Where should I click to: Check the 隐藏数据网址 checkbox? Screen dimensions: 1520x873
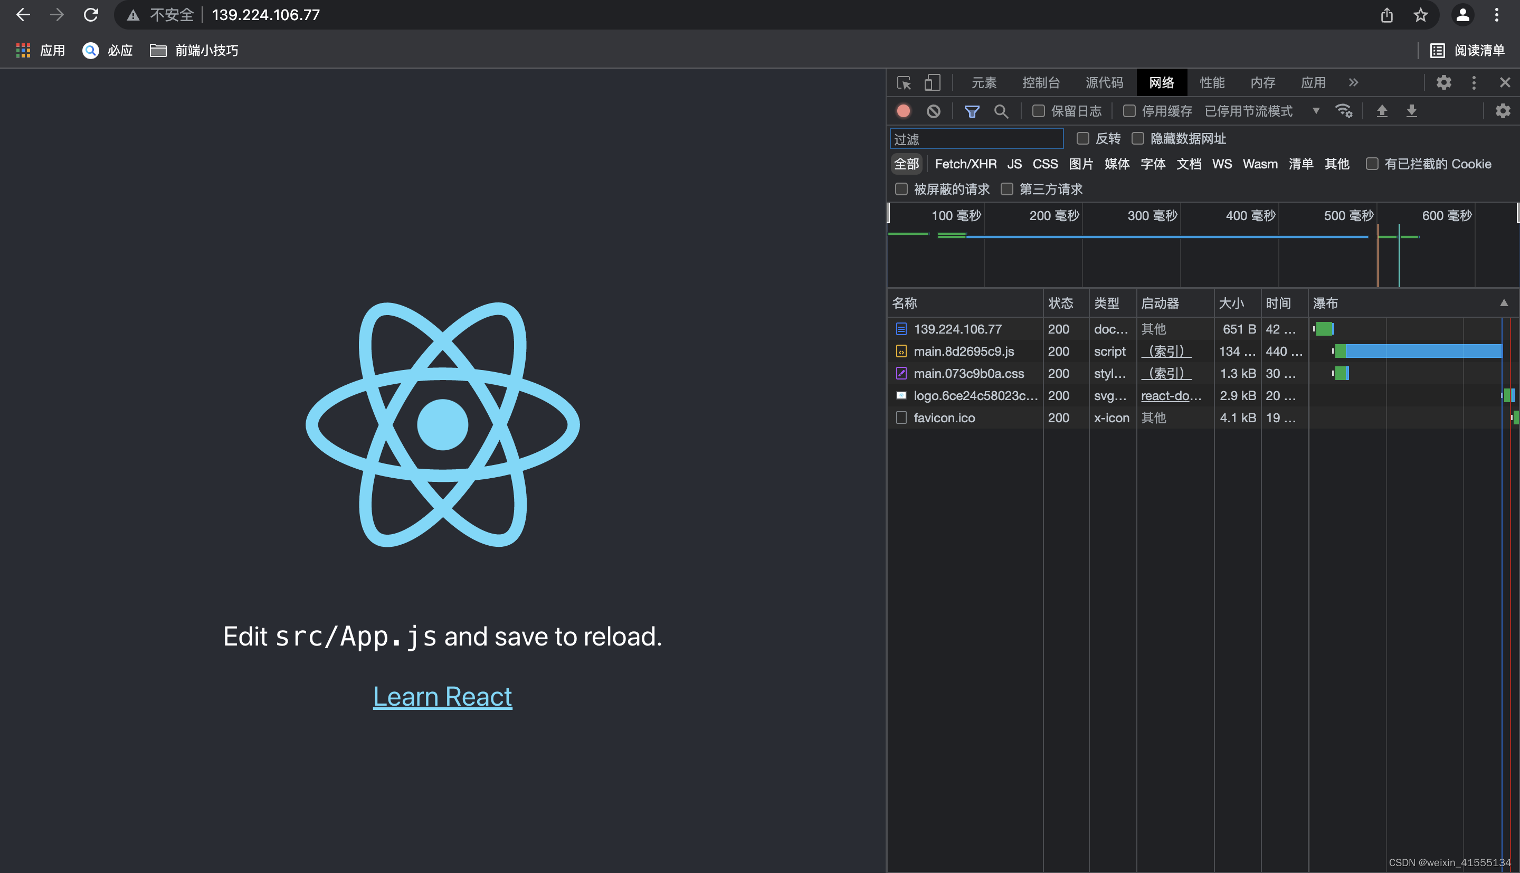1137,138
